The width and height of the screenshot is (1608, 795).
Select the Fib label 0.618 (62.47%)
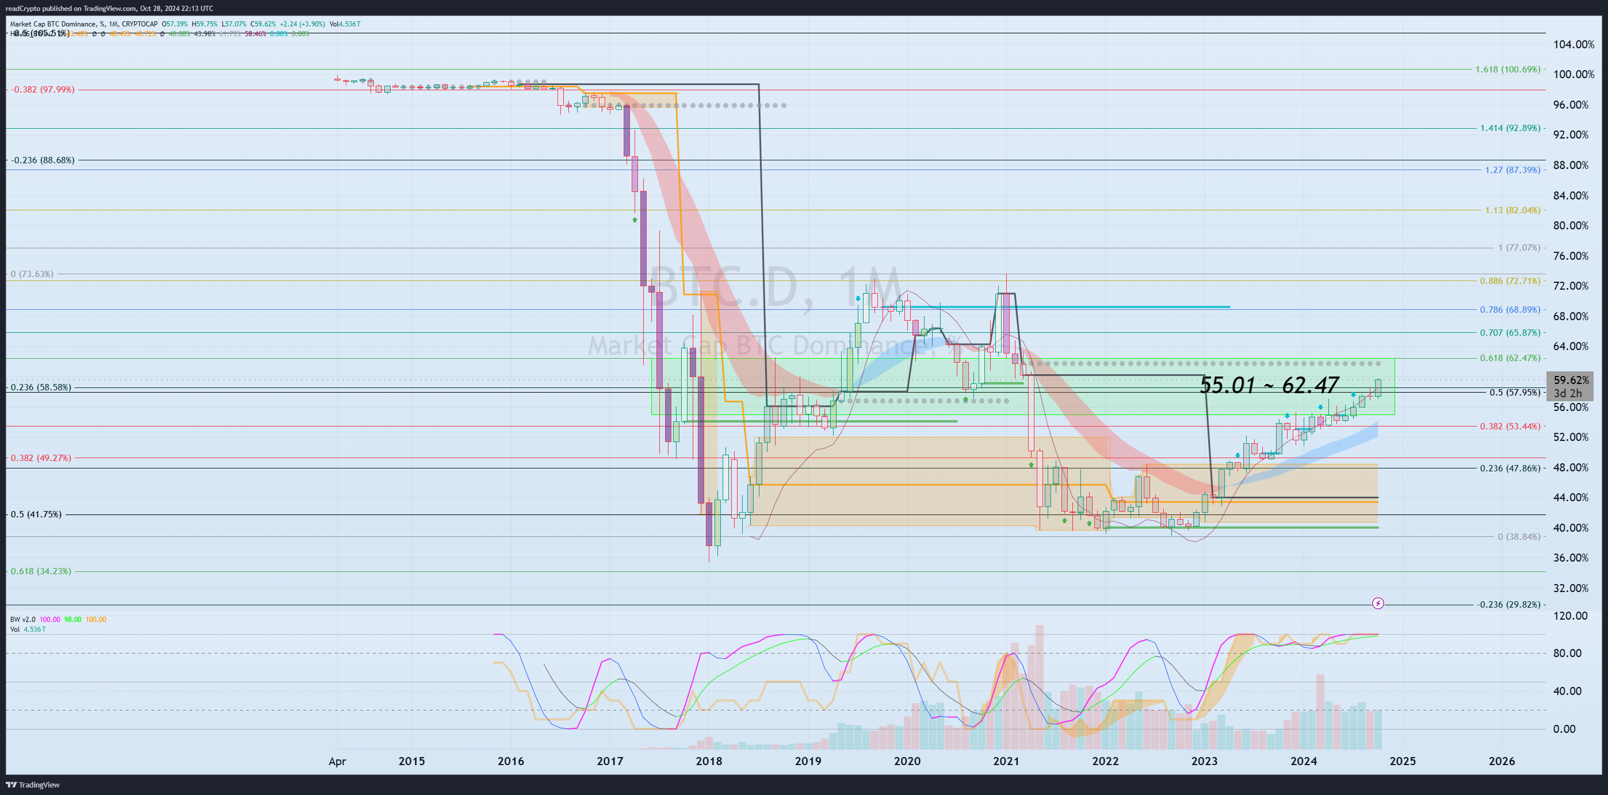1510,358
